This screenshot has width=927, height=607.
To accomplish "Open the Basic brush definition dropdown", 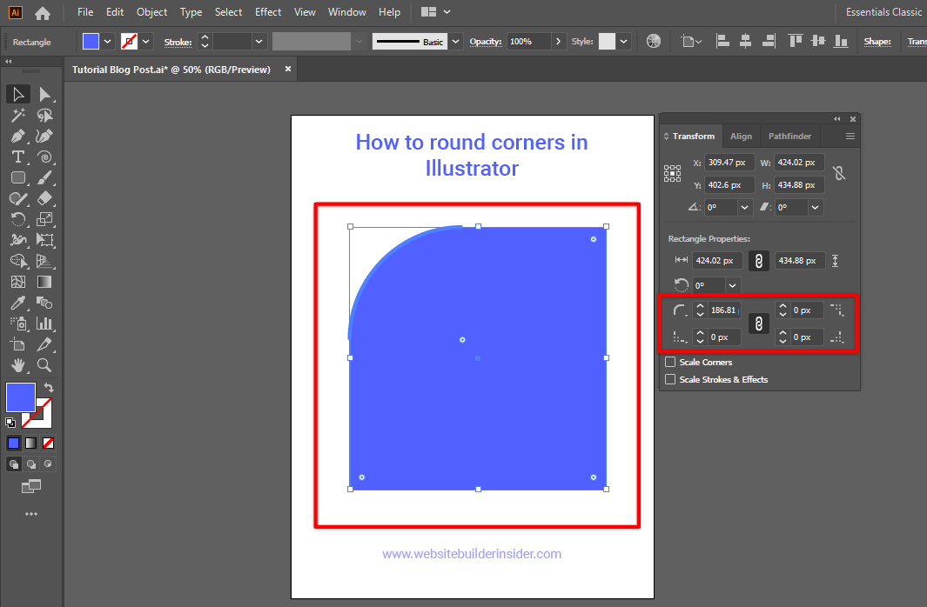I will (x=456, y=42).
